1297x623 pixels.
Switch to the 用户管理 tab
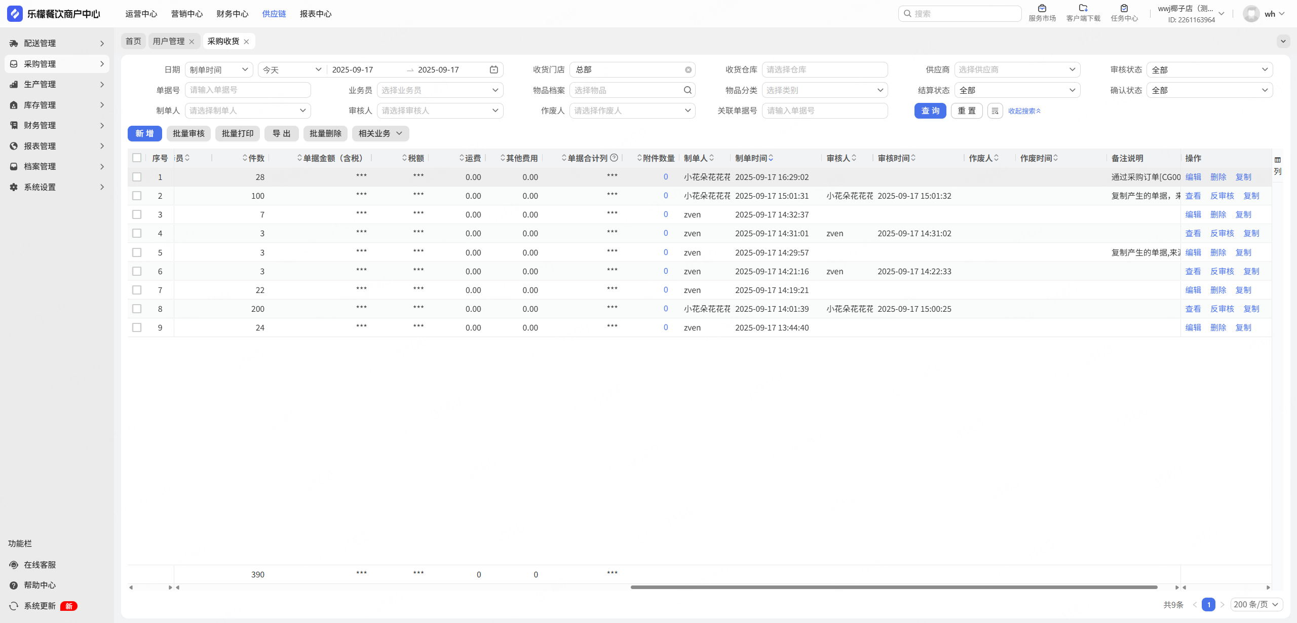tap(169, 41)
